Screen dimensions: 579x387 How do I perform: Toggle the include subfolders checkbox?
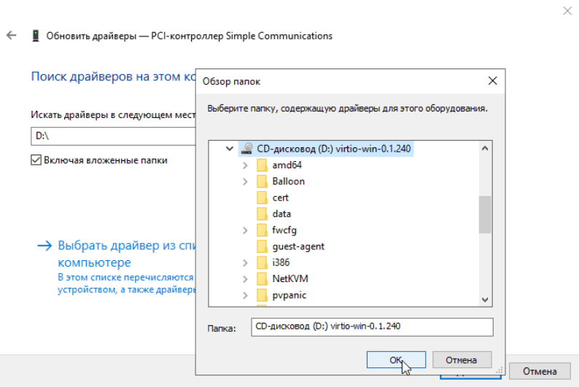(36, 160)
